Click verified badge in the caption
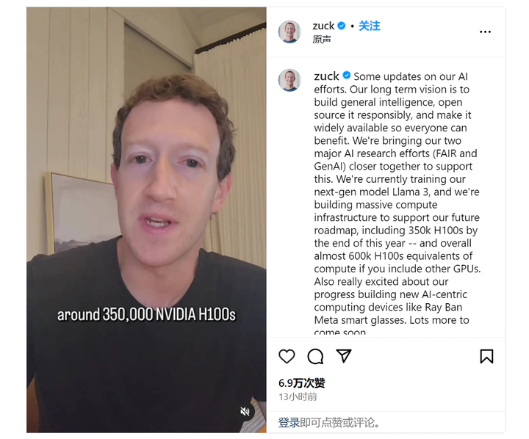Screen dimensions: 529x439 [x=347, y=75]
